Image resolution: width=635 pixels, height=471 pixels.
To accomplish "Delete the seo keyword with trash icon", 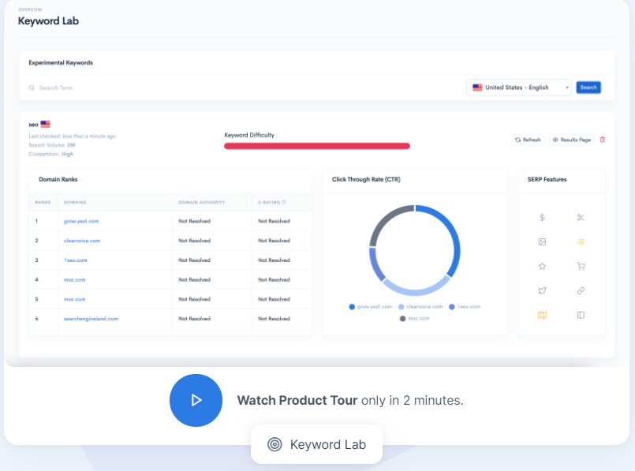I will tap(603, 140).
